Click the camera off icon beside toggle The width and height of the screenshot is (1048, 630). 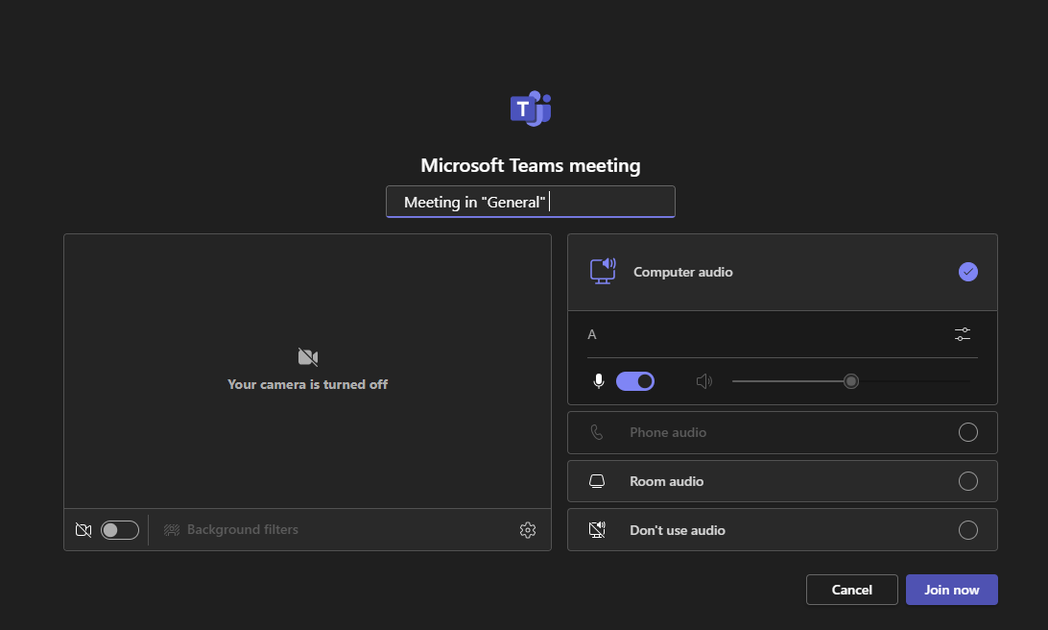pyautogui.click(x=83, y=530)
